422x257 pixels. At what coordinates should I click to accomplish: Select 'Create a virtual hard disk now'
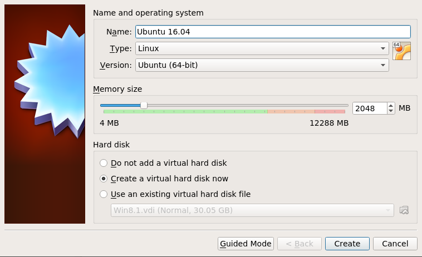click(x=104, y=179)
